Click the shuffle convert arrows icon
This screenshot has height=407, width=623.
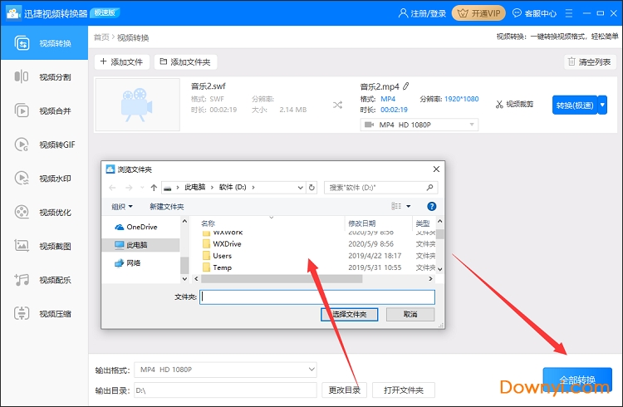[337, 105]
